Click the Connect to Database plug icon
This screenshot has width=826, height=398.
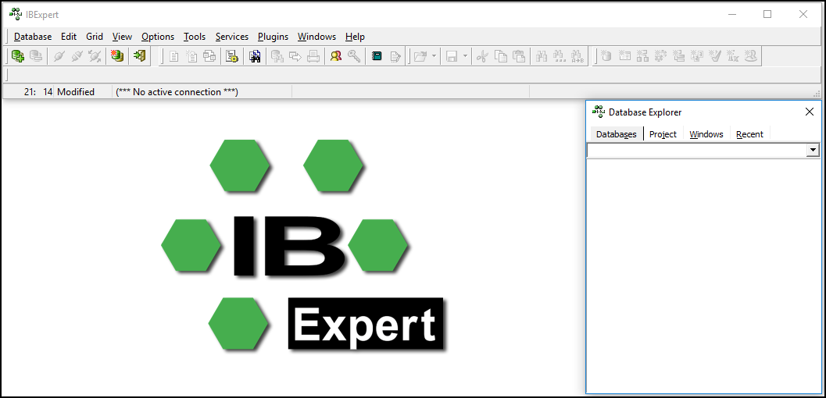pos(59,55)
